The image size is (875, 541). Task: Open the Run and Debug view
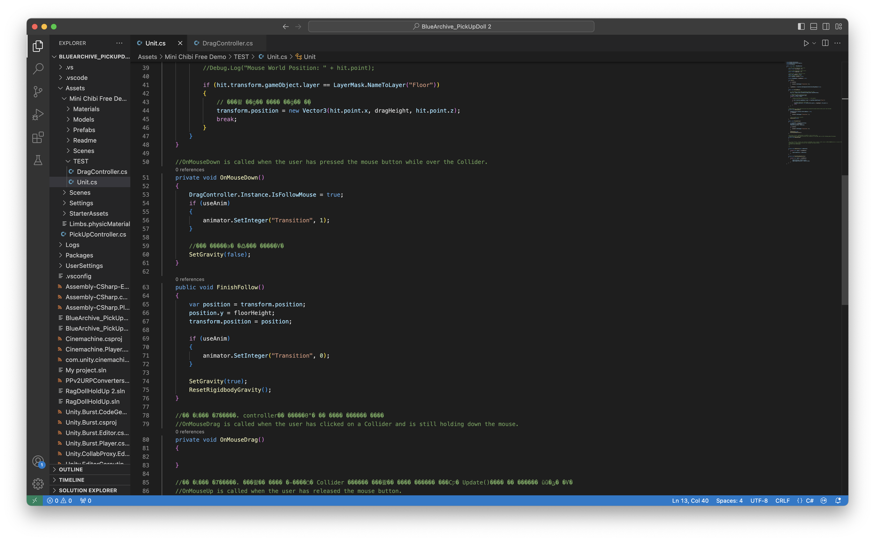[x=38, y=115]
